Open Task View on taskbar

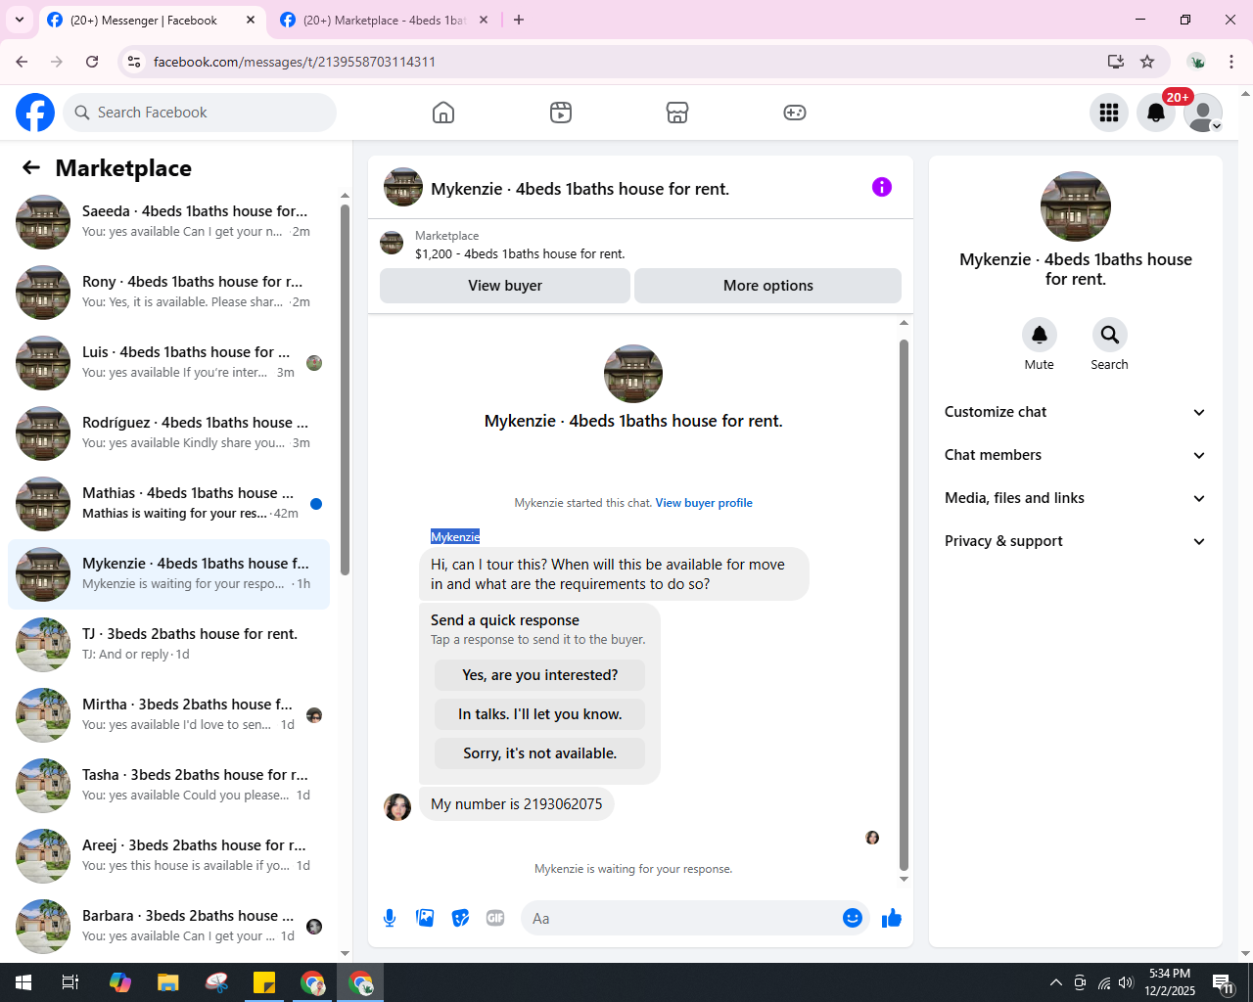[x=70, y=982]
